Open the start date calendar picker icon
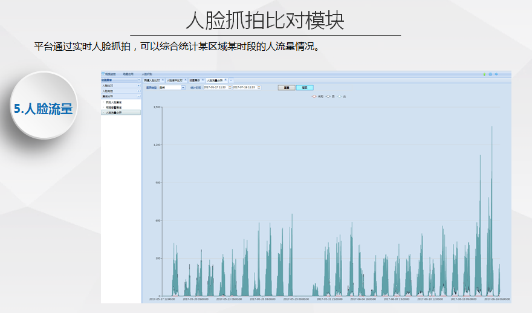The image size is (532, 313). tap(230, 88)
